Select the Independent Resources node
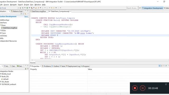This screenshot has width=169, height=95. (8, 41)
